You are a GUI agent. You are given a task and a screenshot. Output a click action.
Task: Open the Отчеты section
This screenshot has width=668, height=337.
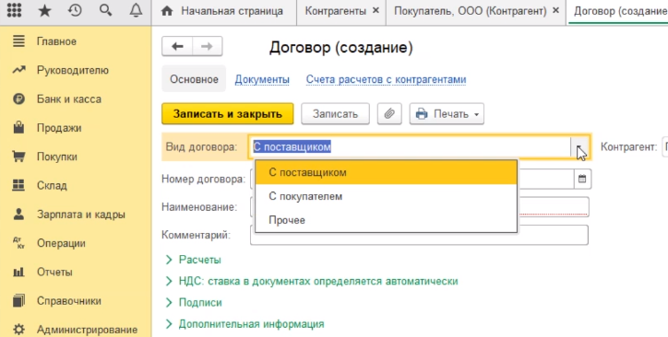(x=54, y=272)
